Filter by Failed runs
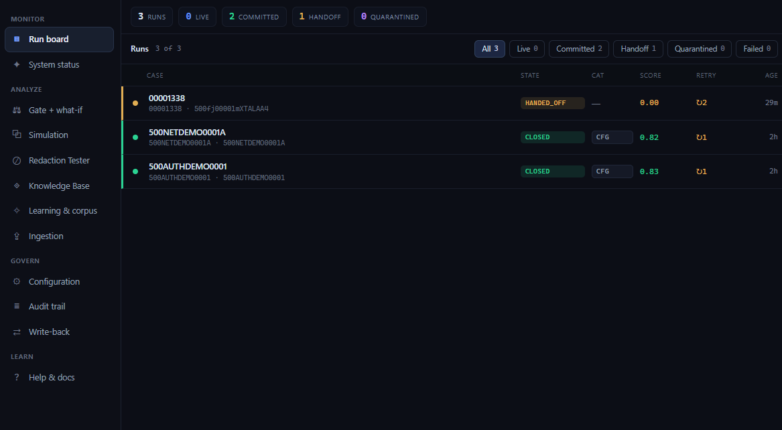 coord(757,49)
